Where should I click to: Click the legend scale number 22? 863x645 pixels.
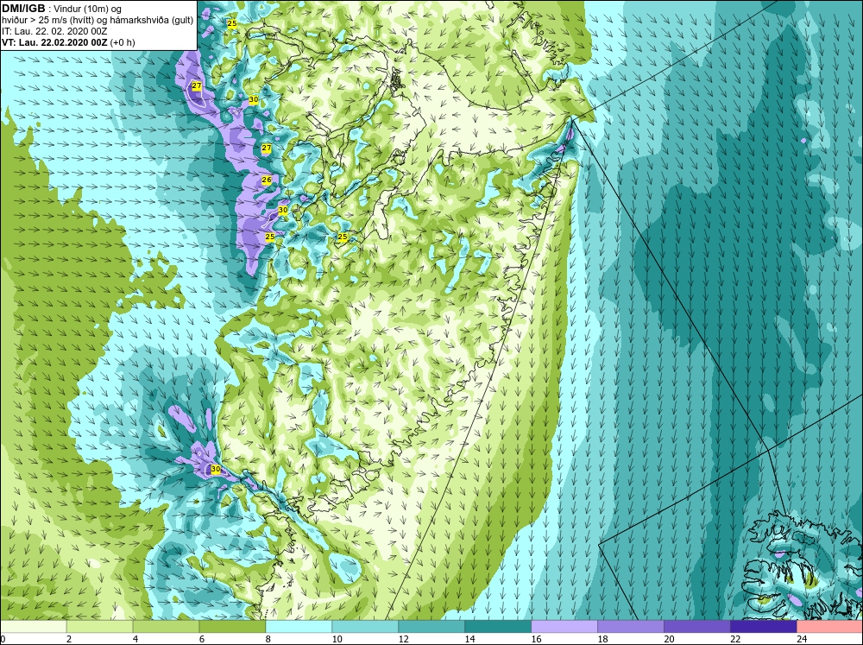735,639
